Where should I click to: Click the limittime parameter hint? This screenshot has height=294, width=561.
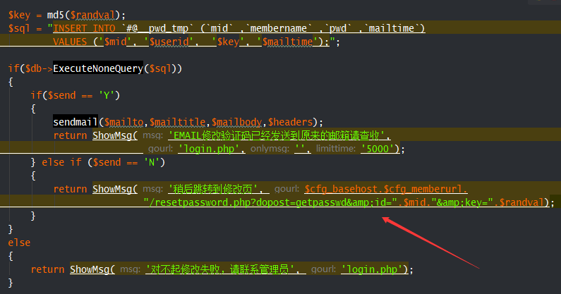click(x=336, y=149)
